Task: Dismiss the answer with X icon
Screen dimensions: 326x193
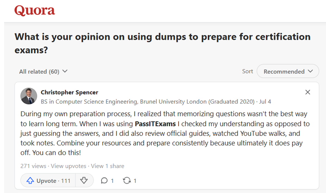Action: tap(308, 92)
